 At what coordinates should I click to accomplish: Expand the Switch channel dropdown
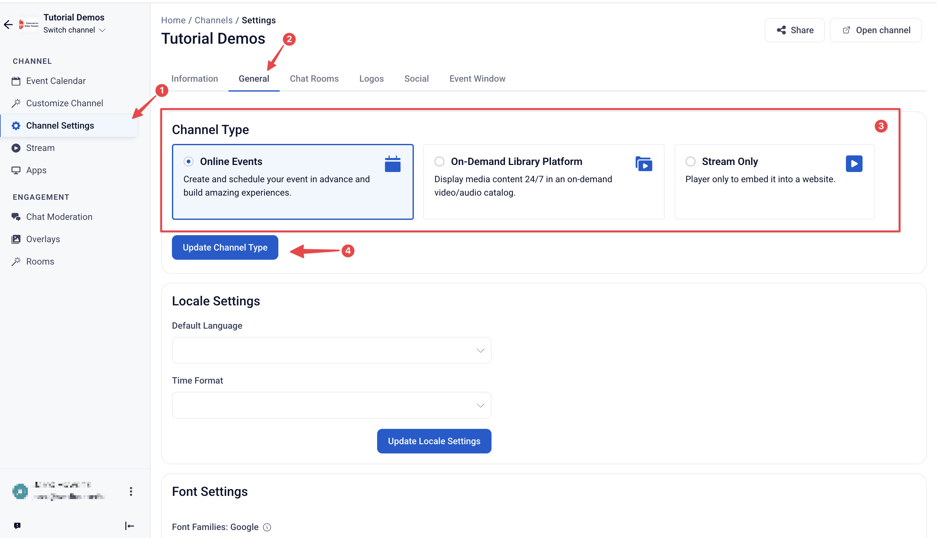(x=74, y=30)
